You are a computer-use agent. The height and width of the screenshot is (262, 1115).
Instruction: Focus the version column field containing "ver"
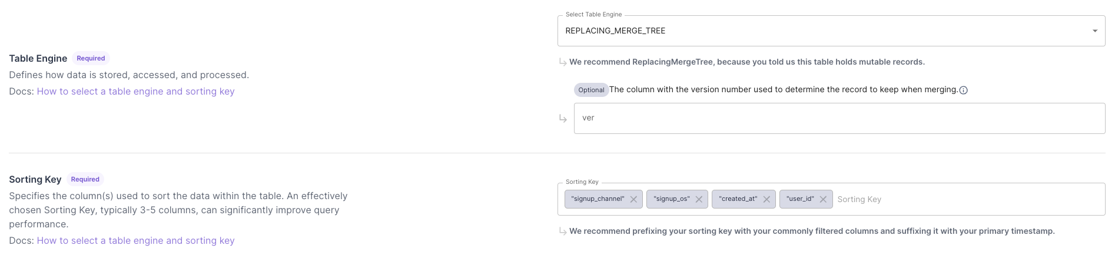[x=839, y=118]
